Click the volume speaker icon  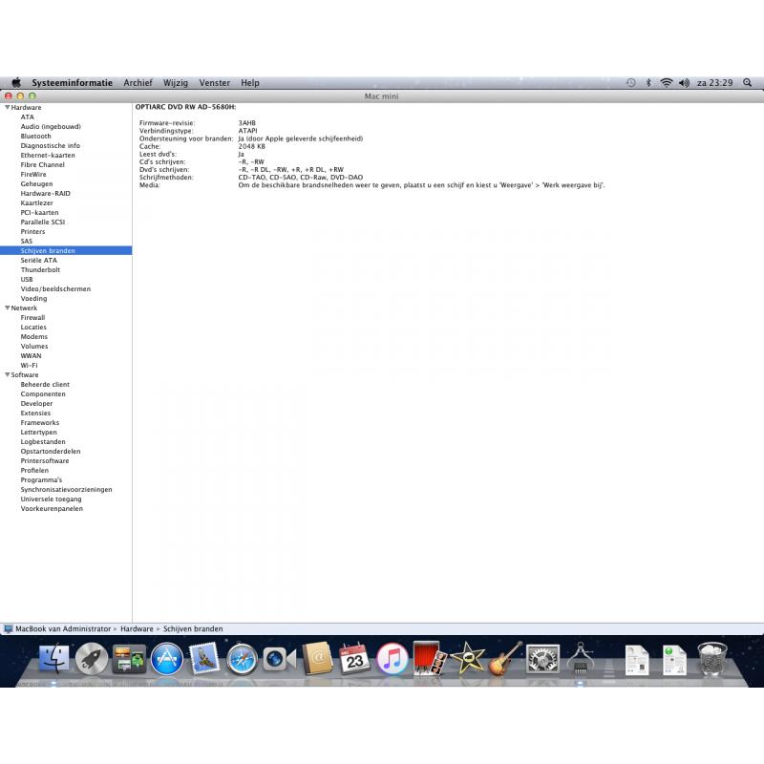[x=684, y=83]
